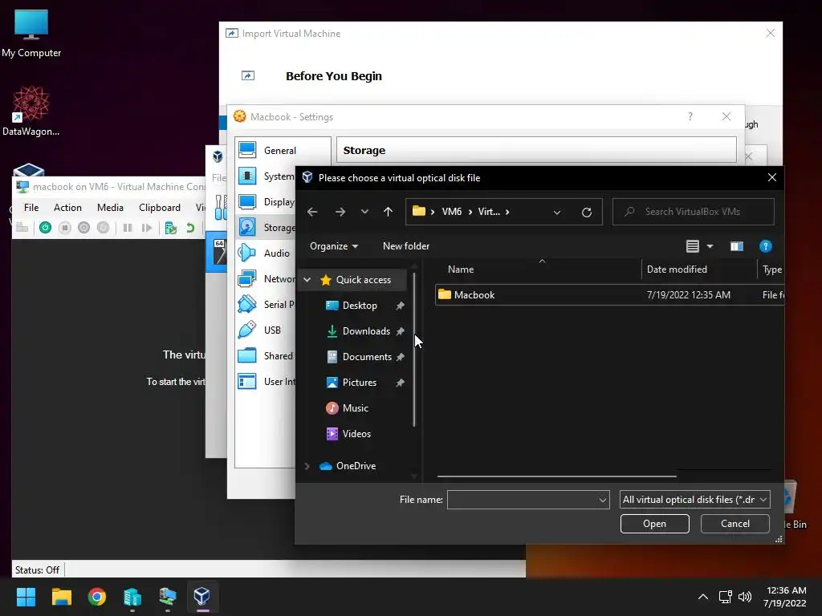Go forward in the file dialog

[x=340, y=212]
